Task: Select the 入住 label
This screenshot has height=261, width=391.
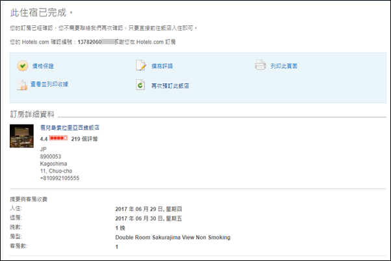Action: 16,208
